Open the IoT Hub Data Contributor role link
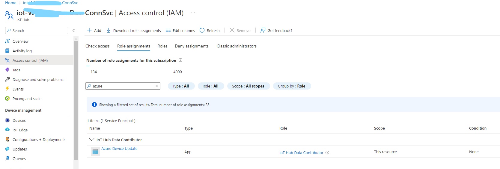This screenshot has width=500, height=169. tap(301, 153)
